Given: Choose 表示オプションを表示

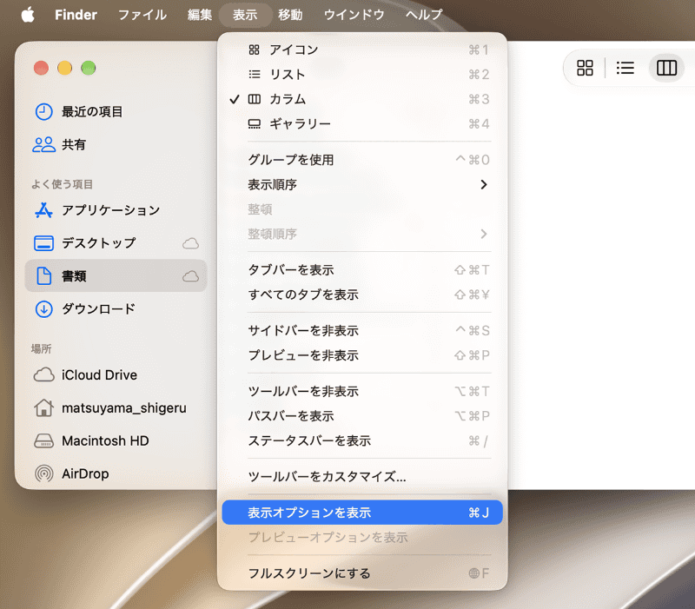Looking at the screenshot, I should 362,513.
